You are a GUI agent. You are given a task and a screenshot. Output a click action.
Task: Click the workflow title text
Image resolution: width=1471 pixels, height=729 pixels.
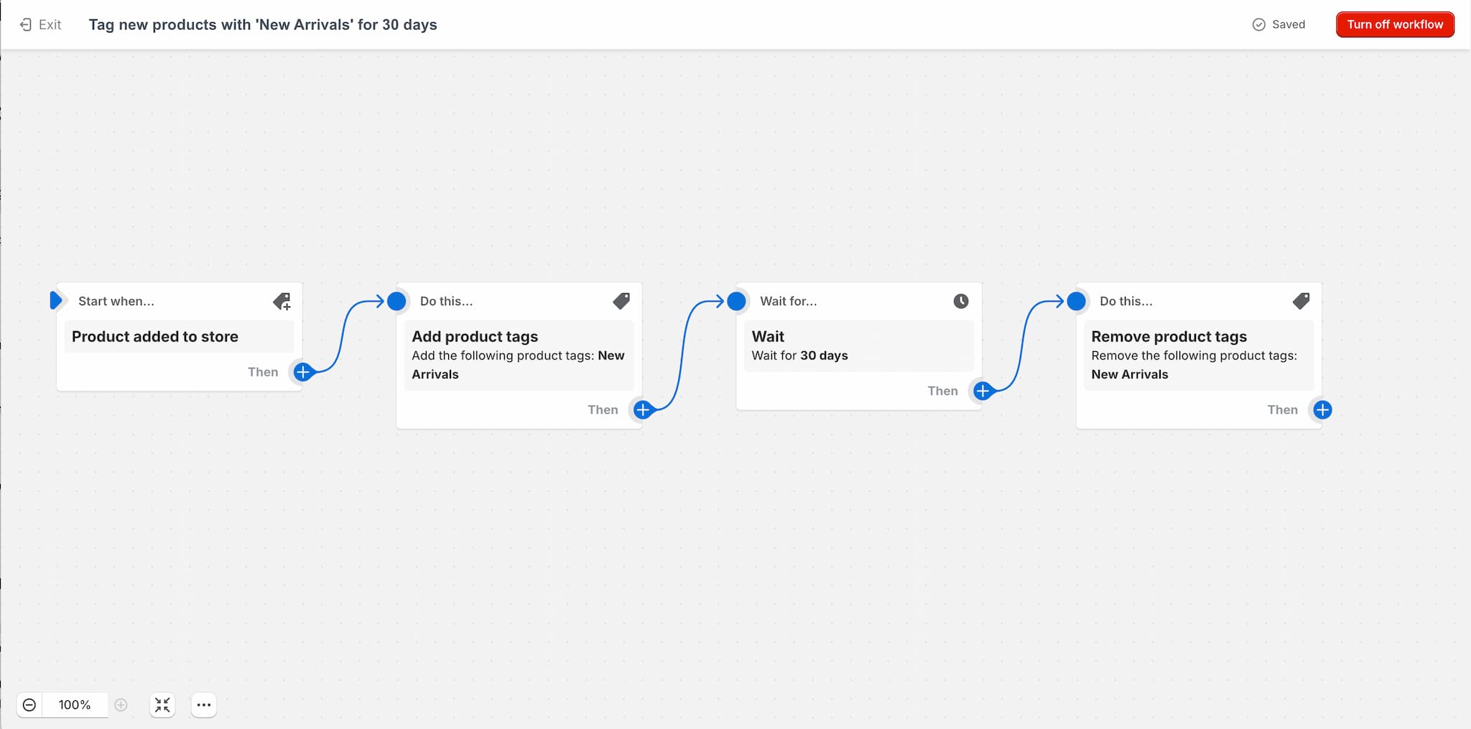pos(263,24)
